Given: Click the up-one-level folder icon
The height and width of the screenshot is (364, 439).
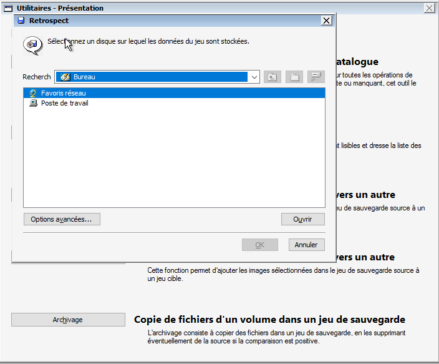Looking at the screenshot, I should pos(272,77).
